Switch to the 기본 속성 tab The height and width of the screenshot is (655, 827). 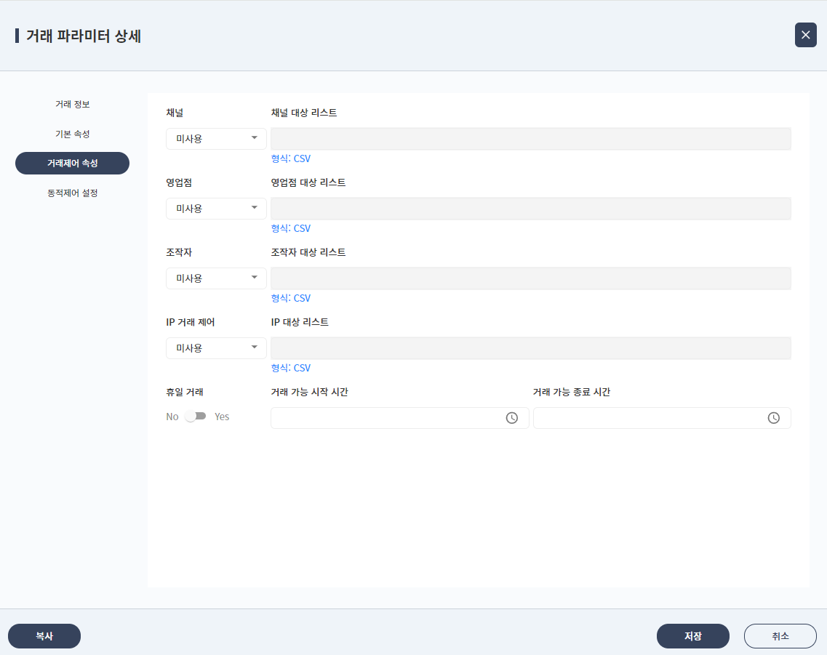pyautogui.click(x=72, y=134)
